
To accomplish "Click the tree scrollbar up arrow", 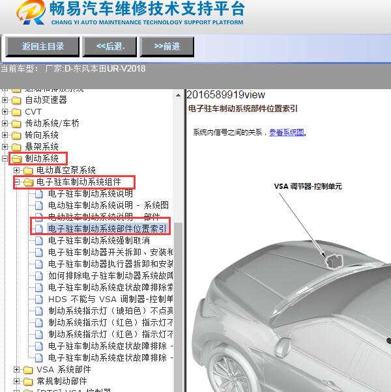I will [178, 95].
